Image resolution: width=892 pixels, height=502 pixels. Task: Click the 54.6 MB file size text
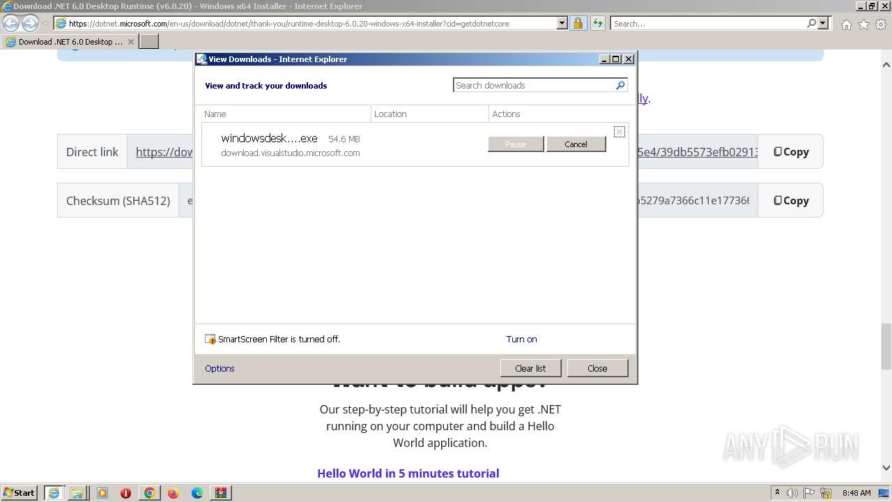point(344,139)
